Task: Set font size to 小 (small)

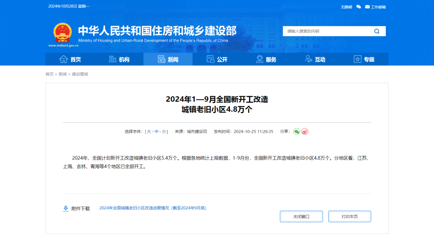Action: (164, 132)
